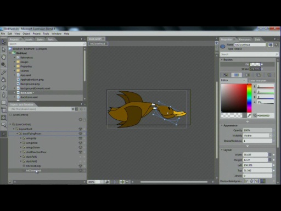Open the Visibility dropdown

257,136
